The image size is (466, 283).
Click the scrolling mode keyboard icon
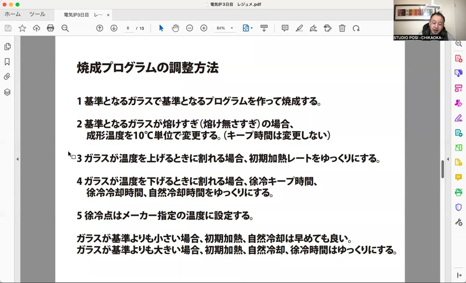tap(264, 28)
